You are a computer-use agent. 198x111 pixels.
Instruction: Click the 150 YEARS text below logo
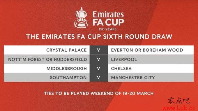tap(107, 29)
